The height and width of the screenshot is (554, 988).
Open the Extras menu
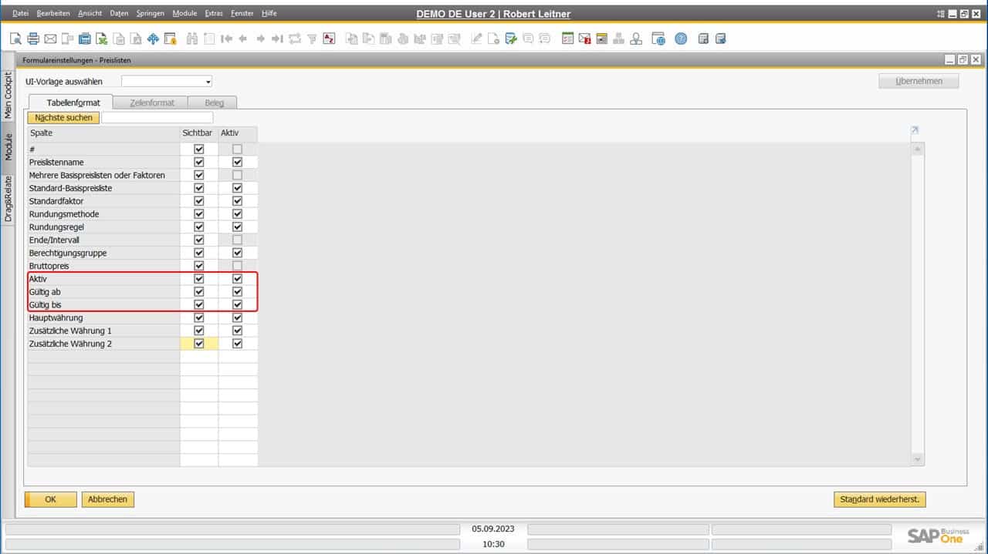pos(213,13)
